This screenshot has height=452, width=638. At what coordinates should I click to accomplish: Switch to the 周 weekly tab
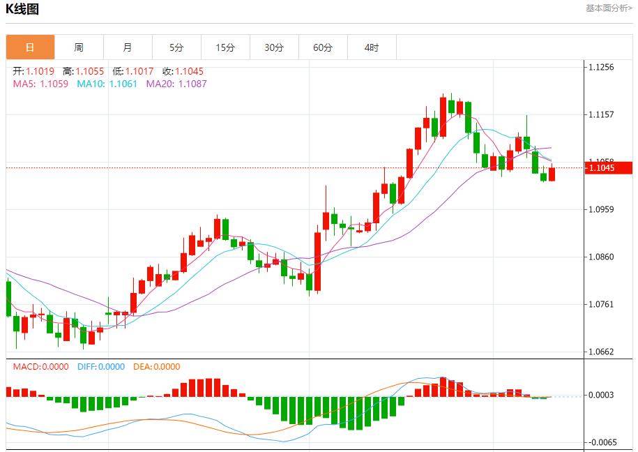(x=79, y=47)
